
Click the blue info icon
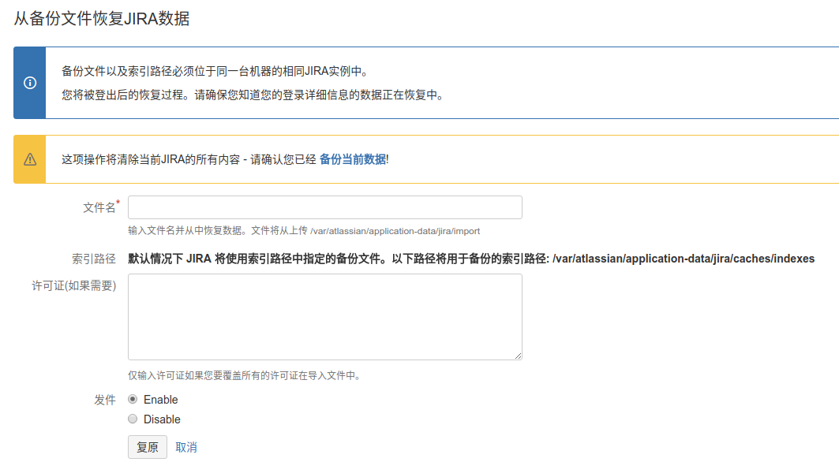[30, 83]
